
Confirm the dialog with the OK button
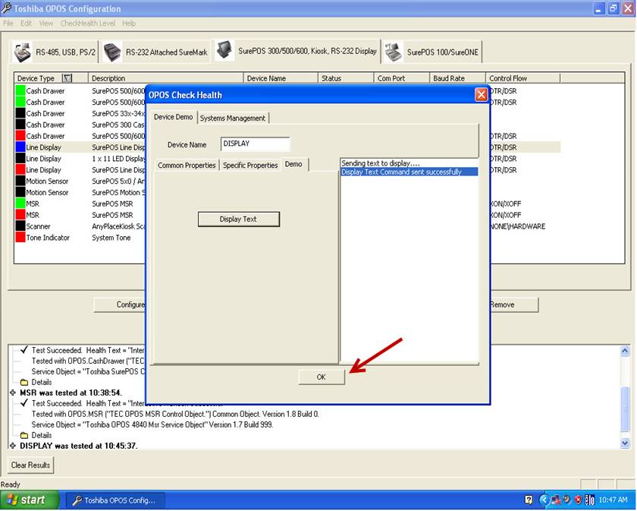click(321, 377)
